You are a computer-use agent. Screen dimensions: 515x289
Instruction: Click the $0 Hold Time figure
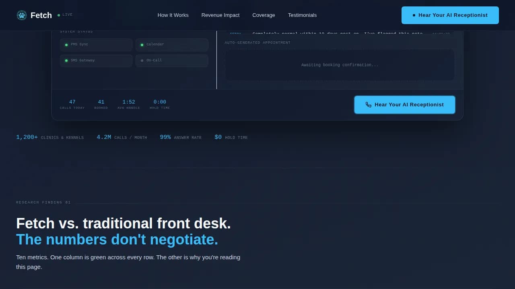tap(231, 137)
